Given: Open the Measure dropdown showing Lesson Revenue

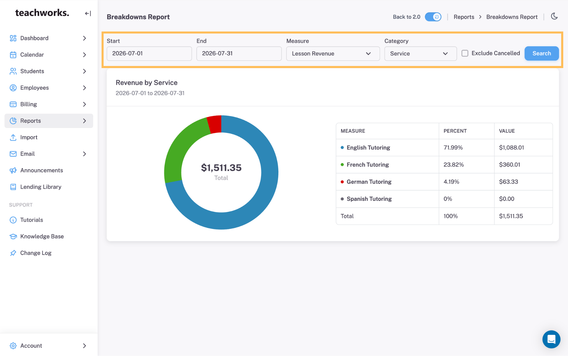Looking at the screenshot, I should tap(333, 54).
